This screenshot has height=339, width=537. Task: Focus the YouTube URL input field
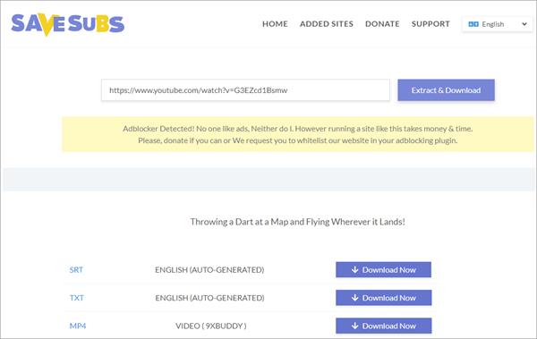pos(245,90)
